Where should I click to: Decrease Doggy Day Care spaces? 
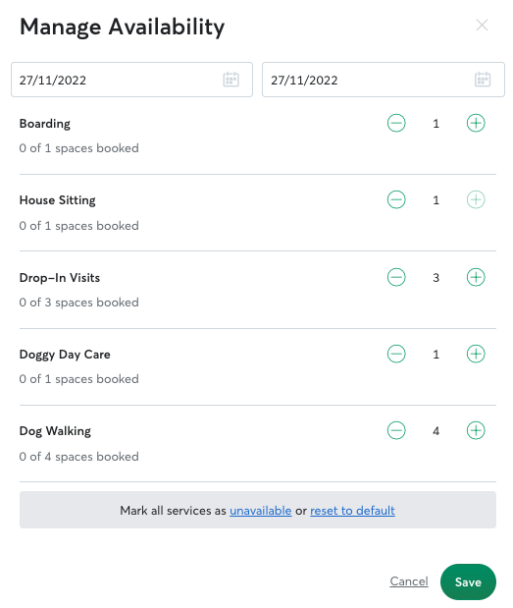coord(396,354)
